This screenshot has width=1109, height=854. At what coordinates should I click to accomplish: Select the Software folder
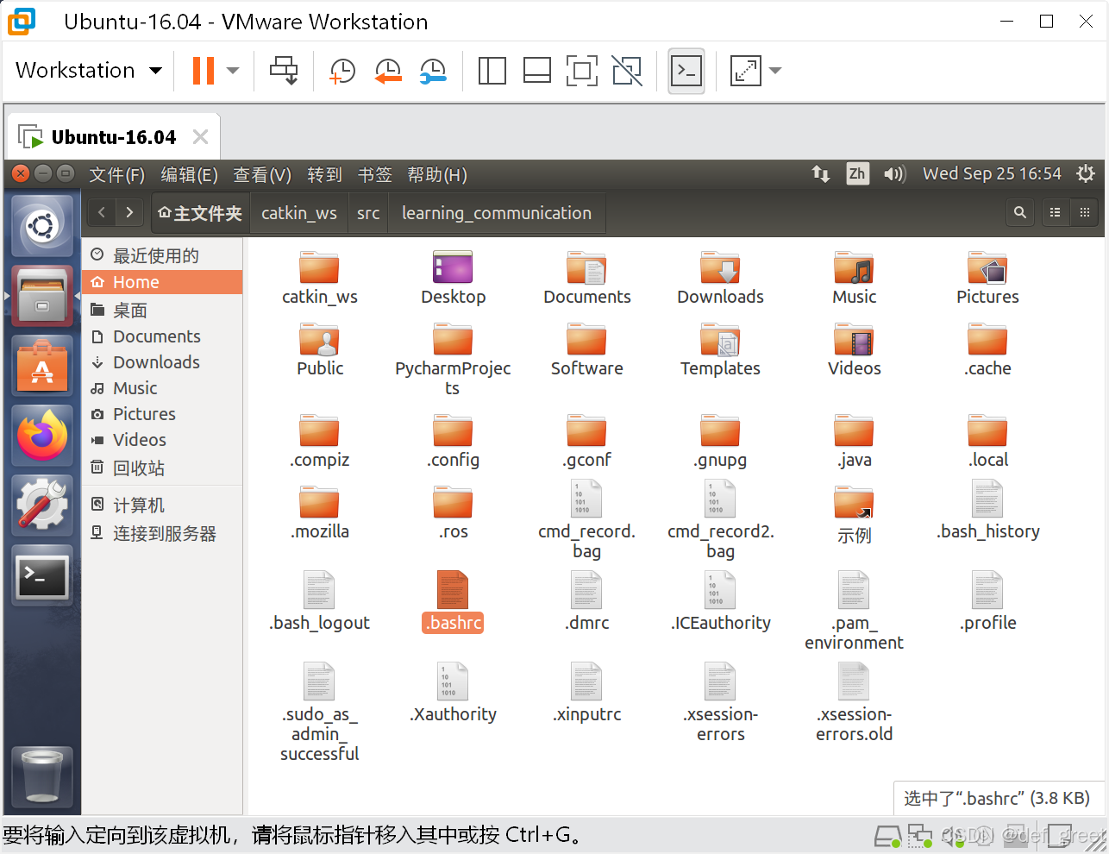tap(586, 350)
